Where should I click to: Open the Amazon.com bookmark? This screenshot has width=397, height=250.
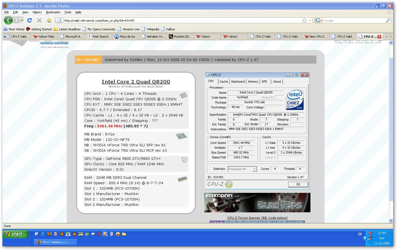pyautogui.click(x=129, y=29)
